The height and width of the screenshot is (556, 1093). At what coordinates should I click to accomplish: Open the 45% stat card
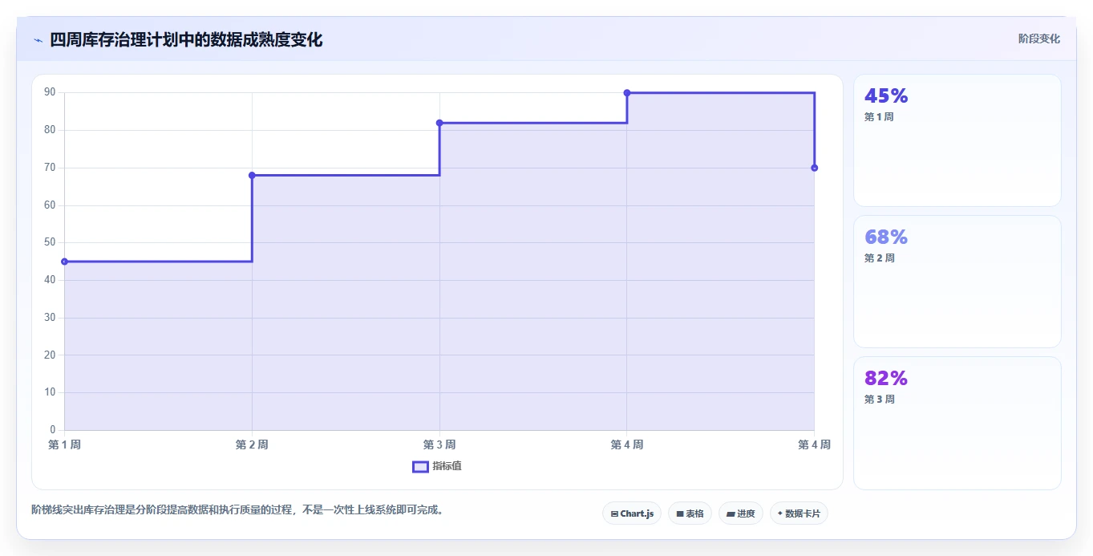click(x=957, y=140)
